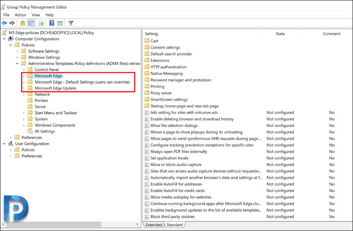
Task: Sort by the State column header
Action: click(x=280, y=34)
